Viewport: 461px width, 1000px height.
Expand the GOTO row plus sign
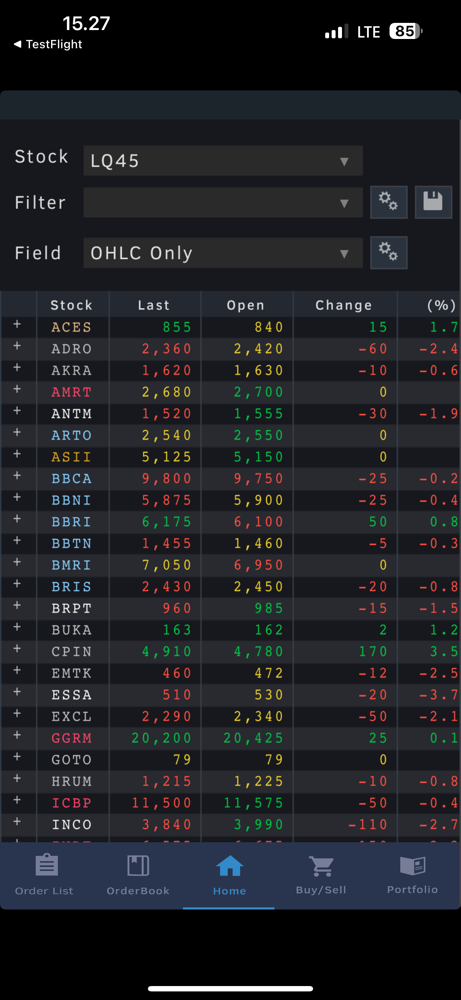17,757
